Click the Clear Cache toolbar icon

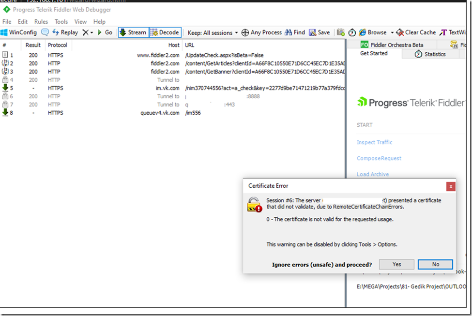click(400, 32)
